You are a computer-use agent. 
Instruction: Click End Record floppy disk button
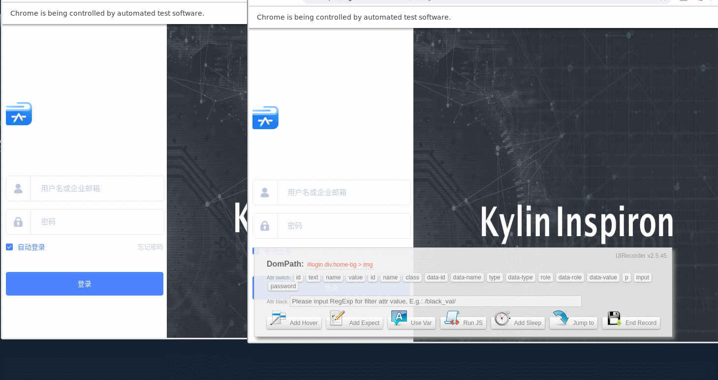[x=631, y=320]
